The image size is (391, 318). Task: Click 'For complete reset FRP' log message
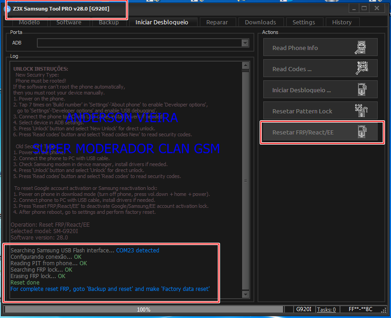[110, 289]
